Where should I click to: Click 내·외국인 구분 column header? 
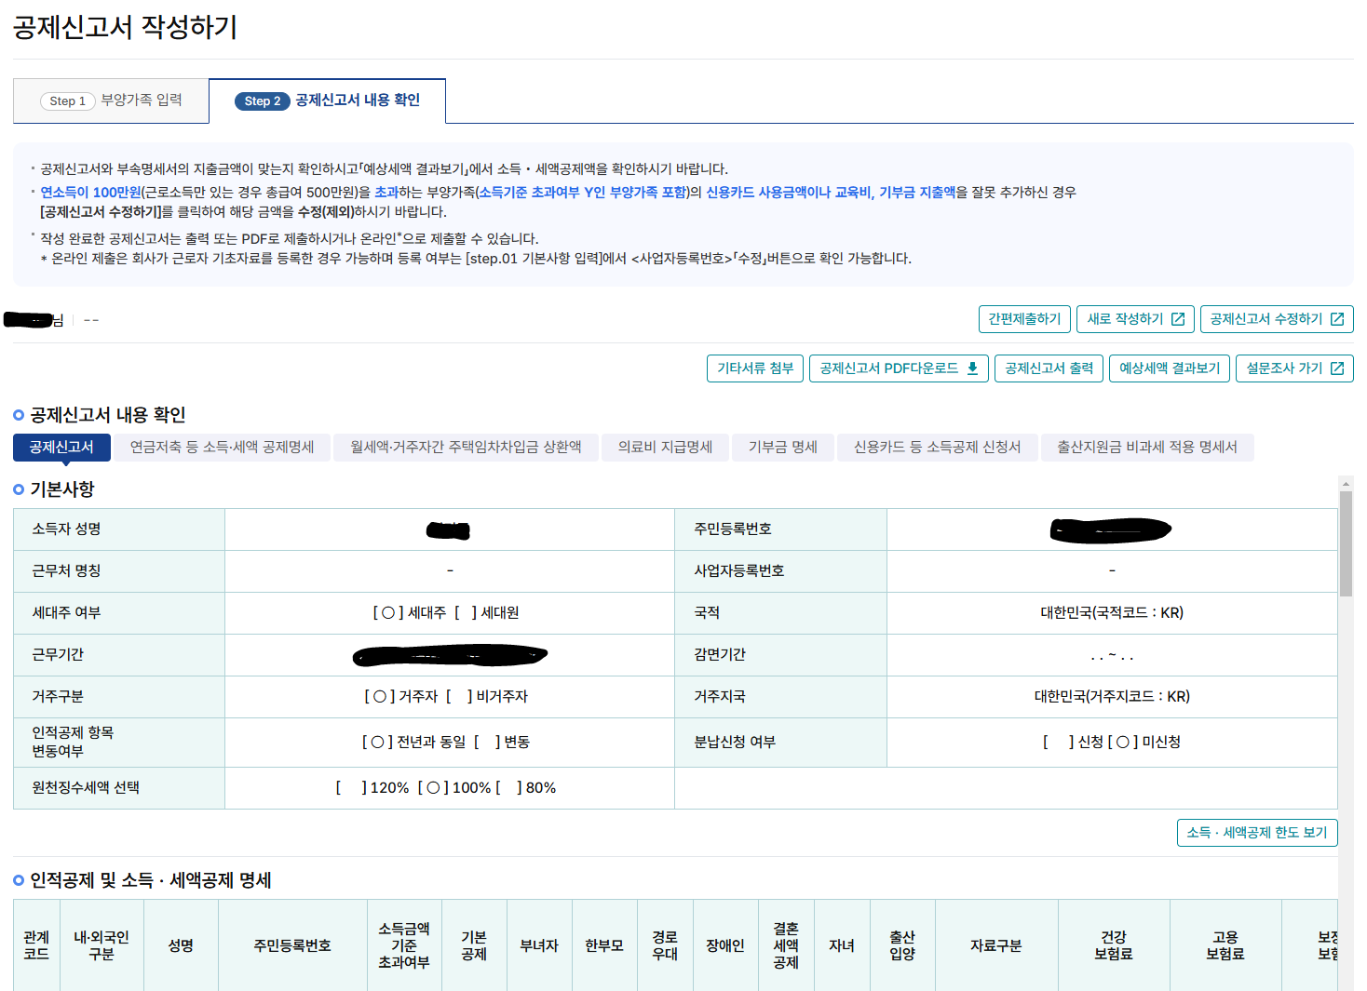102,945
